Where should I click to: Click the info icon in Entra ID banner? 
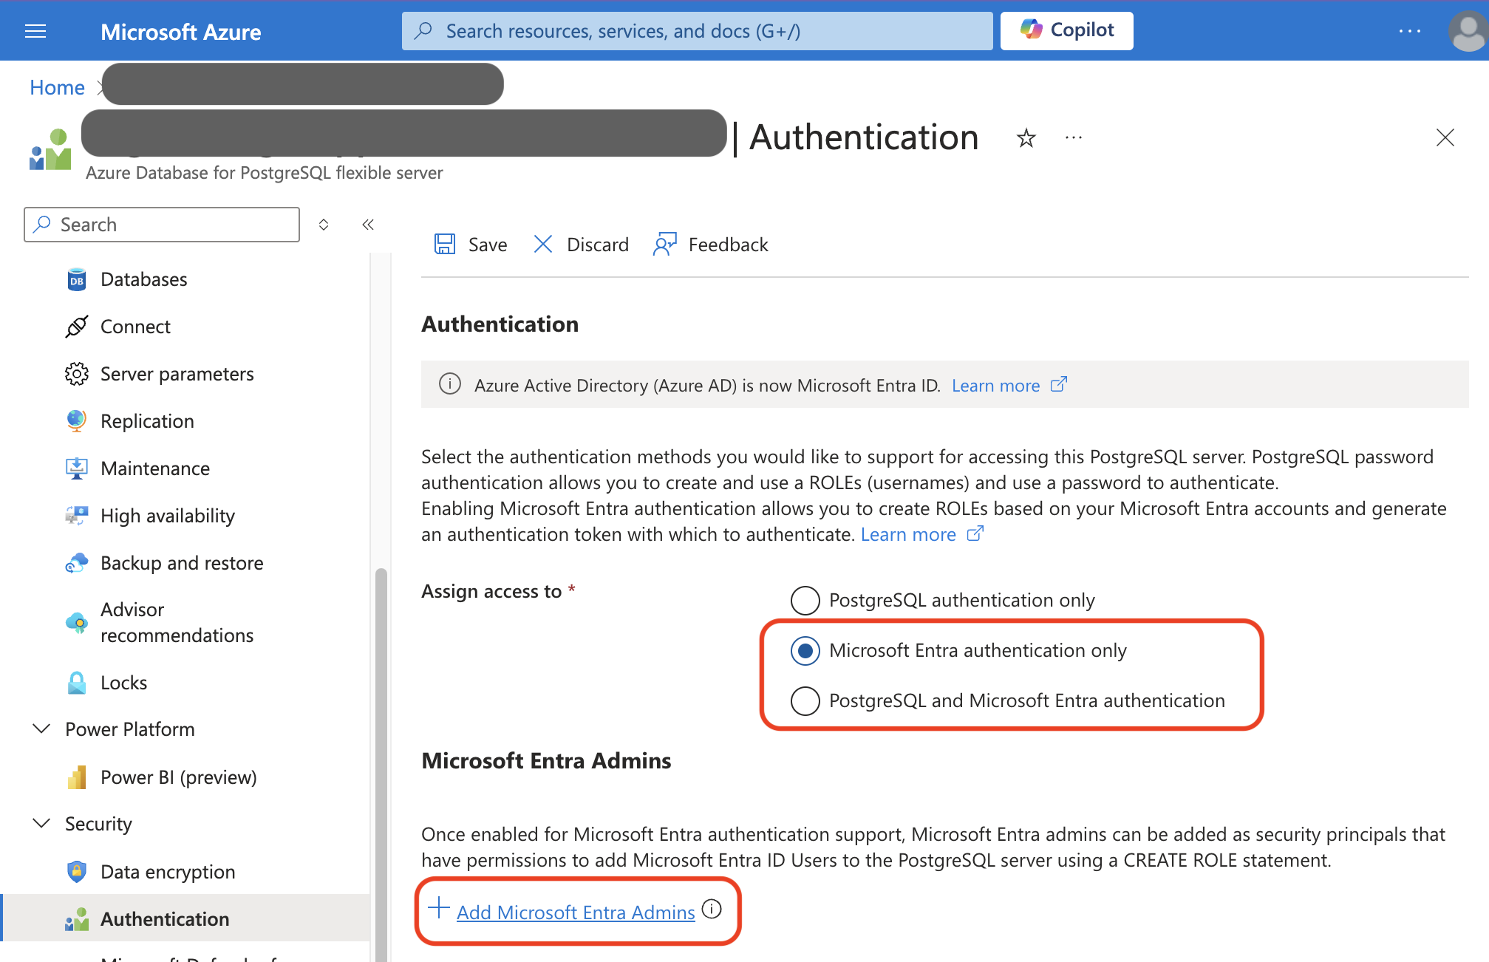450,384
